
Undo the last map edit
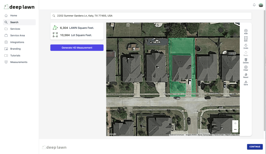[x=245, y=46]
